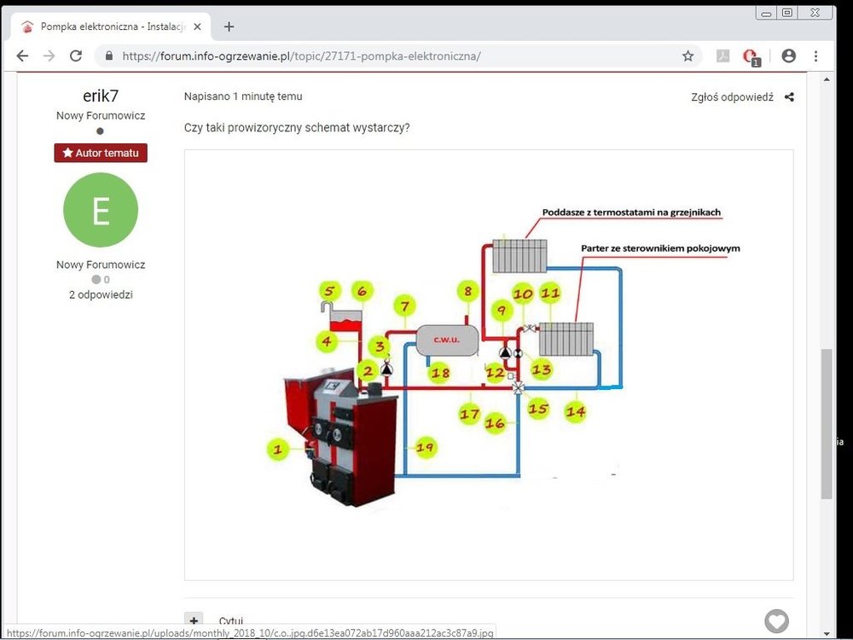853x640 pixels.
Task: Open the red extension with badge
Action: tap(750, 56)
